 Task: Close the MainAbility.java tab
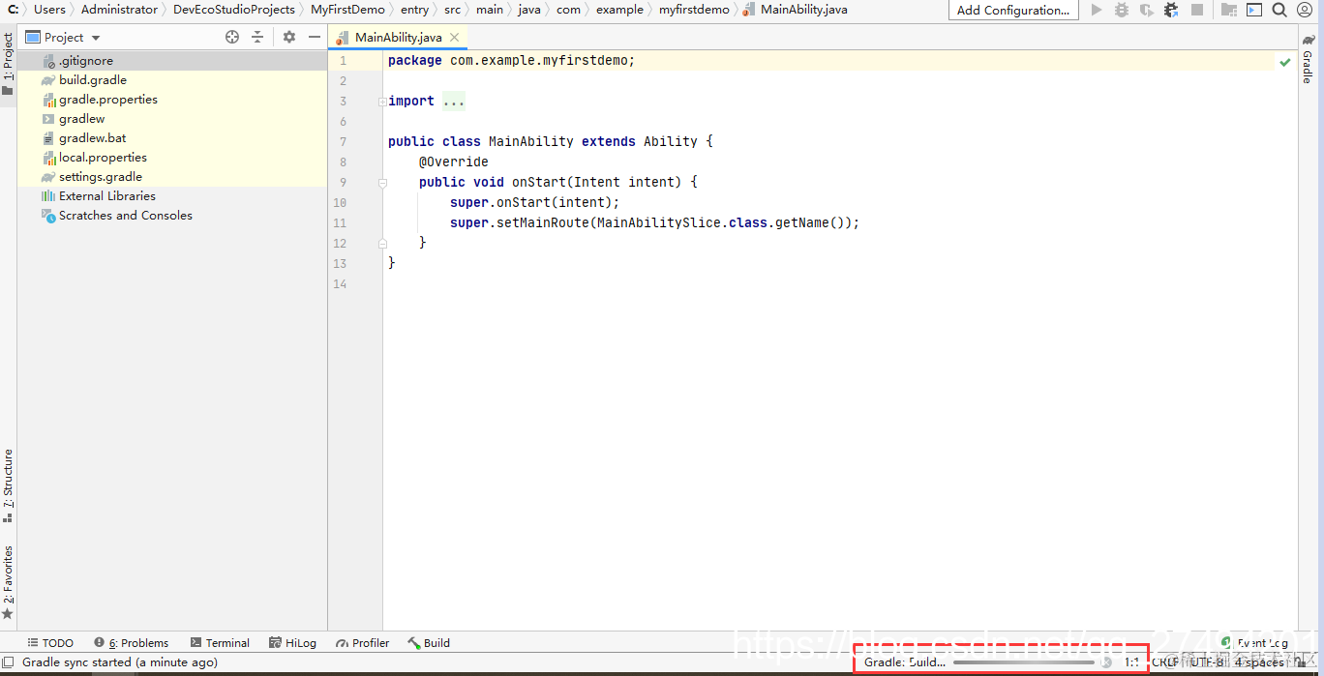pyautogui.click(x=455, y=38)
